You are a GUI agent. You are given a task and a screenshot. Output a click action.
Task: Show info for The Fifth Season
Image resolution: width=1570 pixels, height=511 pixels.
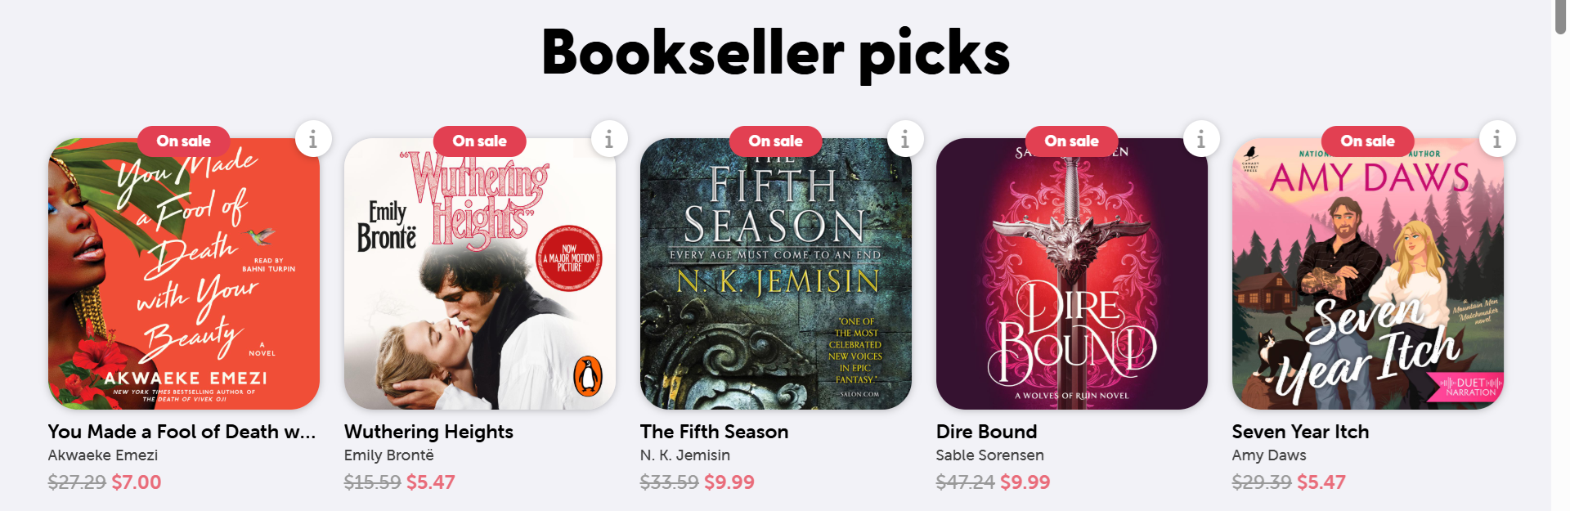click(x=904, y=139)
